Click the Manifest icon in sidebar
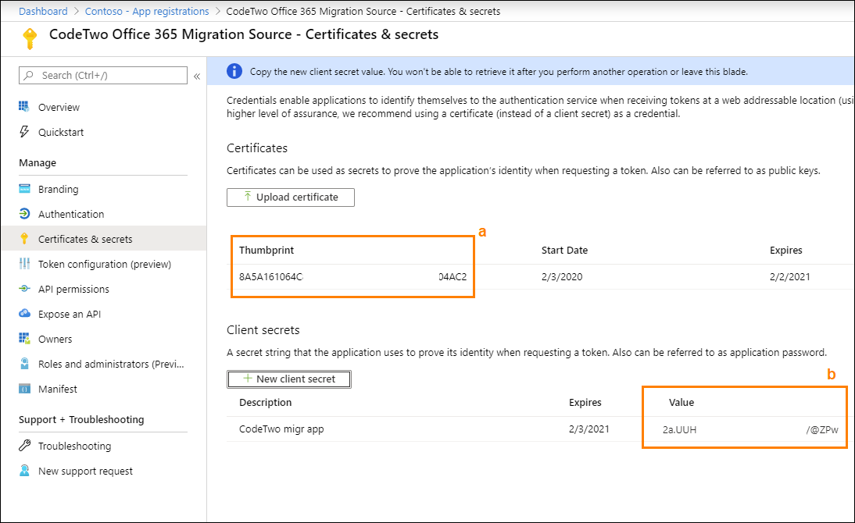855x523 pixels. coord(24,389)
